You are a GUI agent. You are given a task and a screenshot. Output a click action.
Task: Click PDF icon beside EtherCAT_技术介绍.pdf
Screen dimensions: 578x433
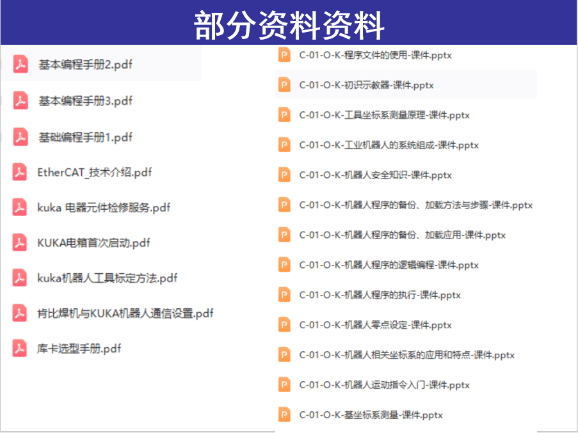click(x=20, y=172)
